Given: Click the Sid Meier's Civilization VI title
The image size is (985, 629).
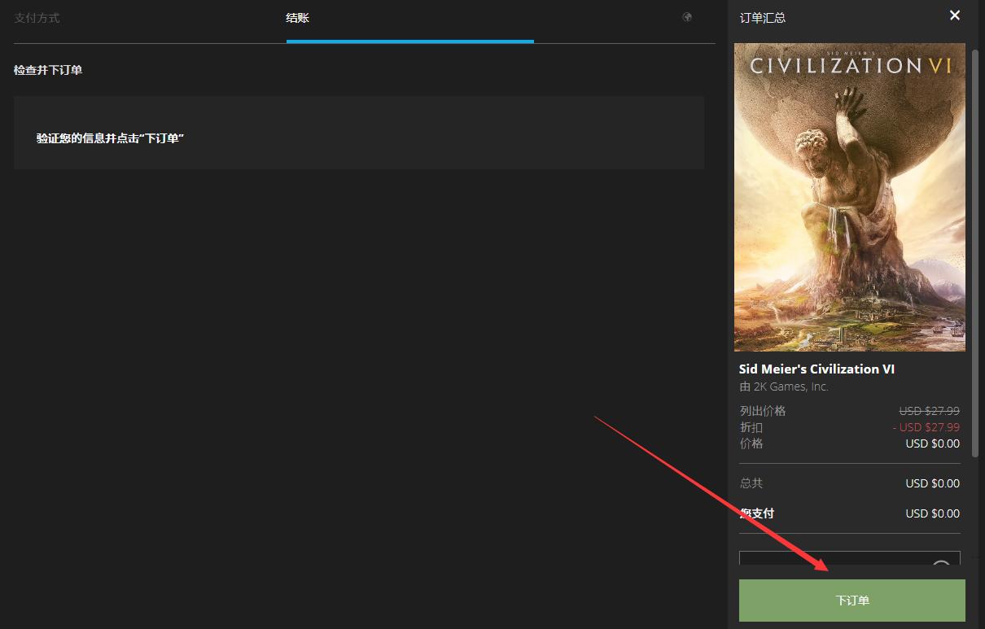Looking at the screenshot, I should tap(816, 369).
